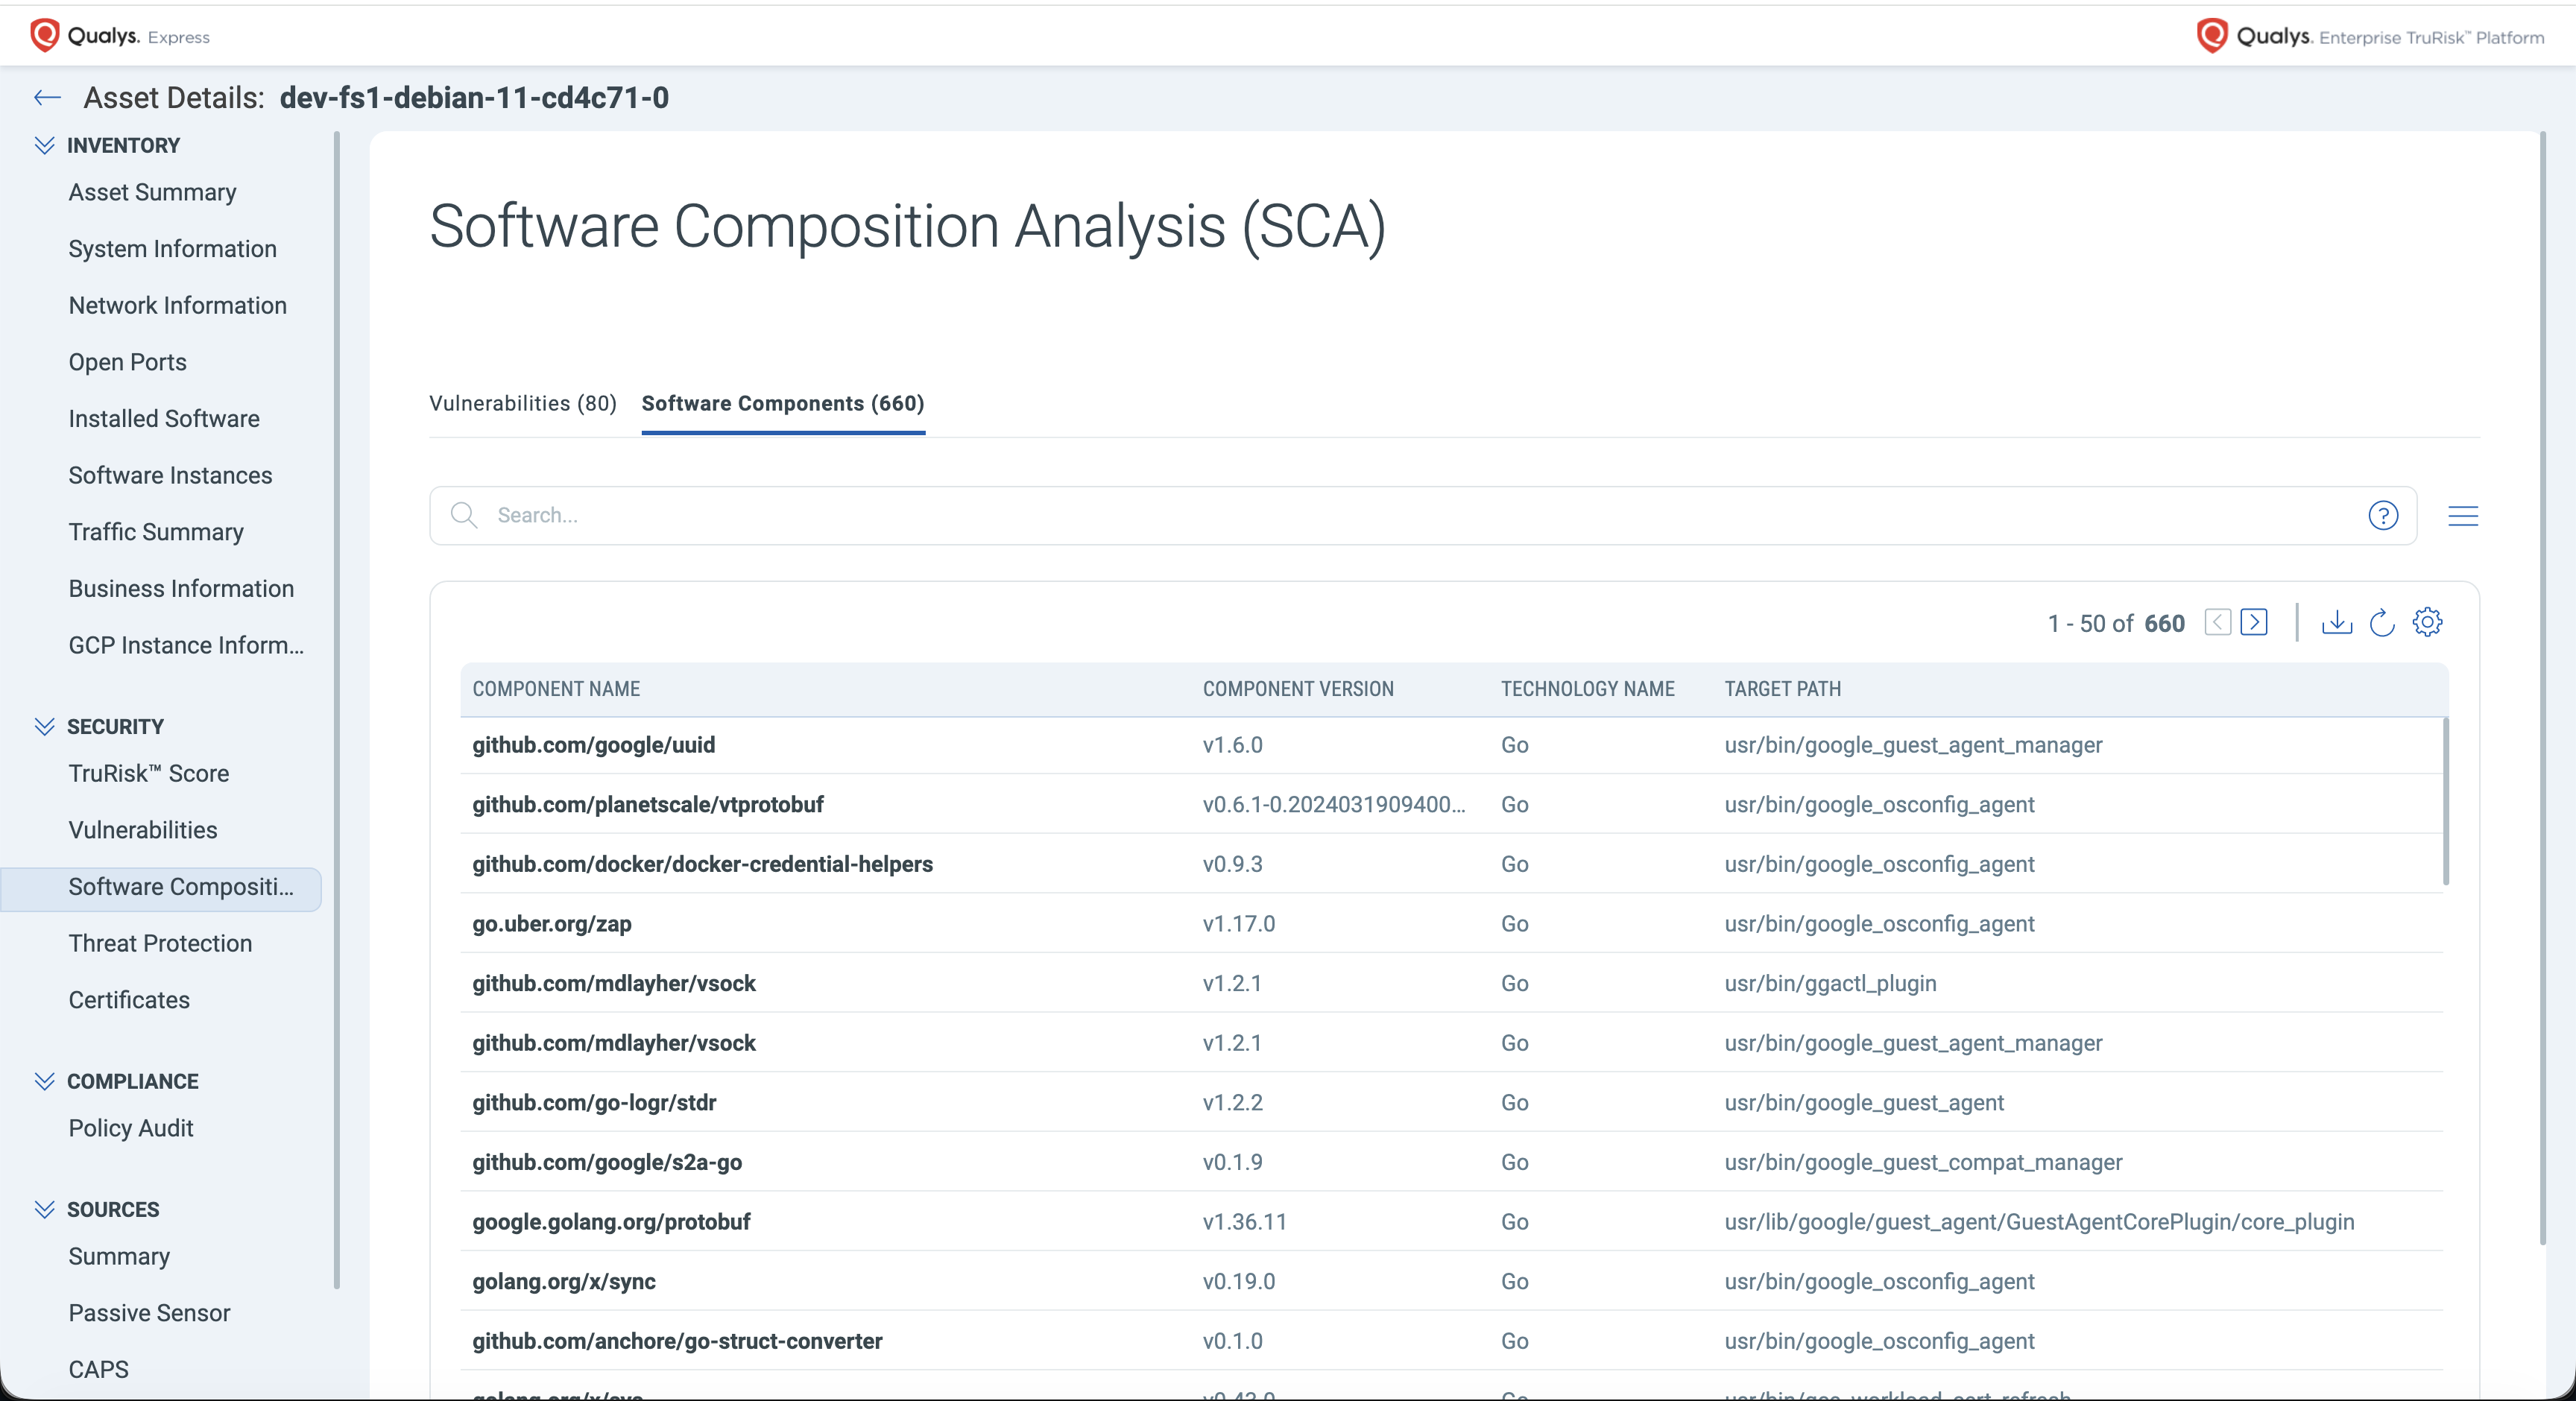This screenshot has height=1401, width=2576.
Task: Refresh the components table
Action: point(2382,622)
